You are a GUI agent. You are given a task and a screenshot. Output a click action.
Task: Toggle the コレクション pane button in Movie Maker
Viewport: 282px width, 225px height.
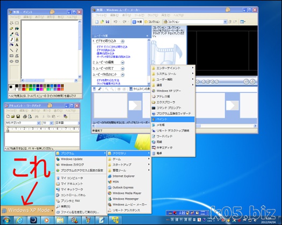[x=152, y=22]
